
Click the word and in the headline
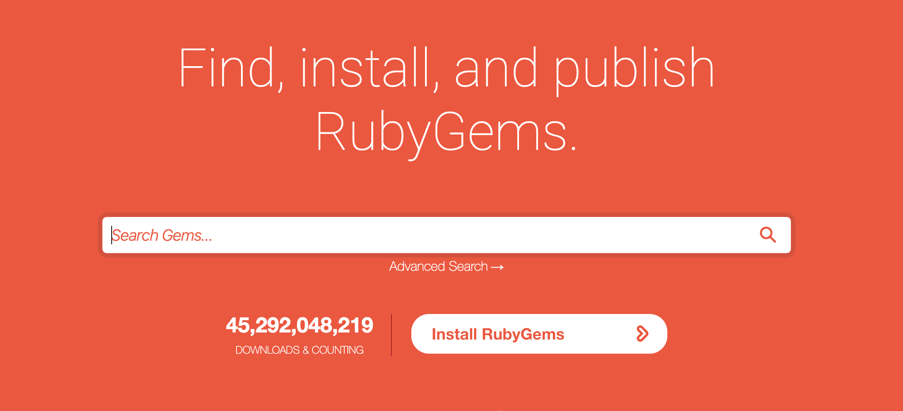(496, 68)
